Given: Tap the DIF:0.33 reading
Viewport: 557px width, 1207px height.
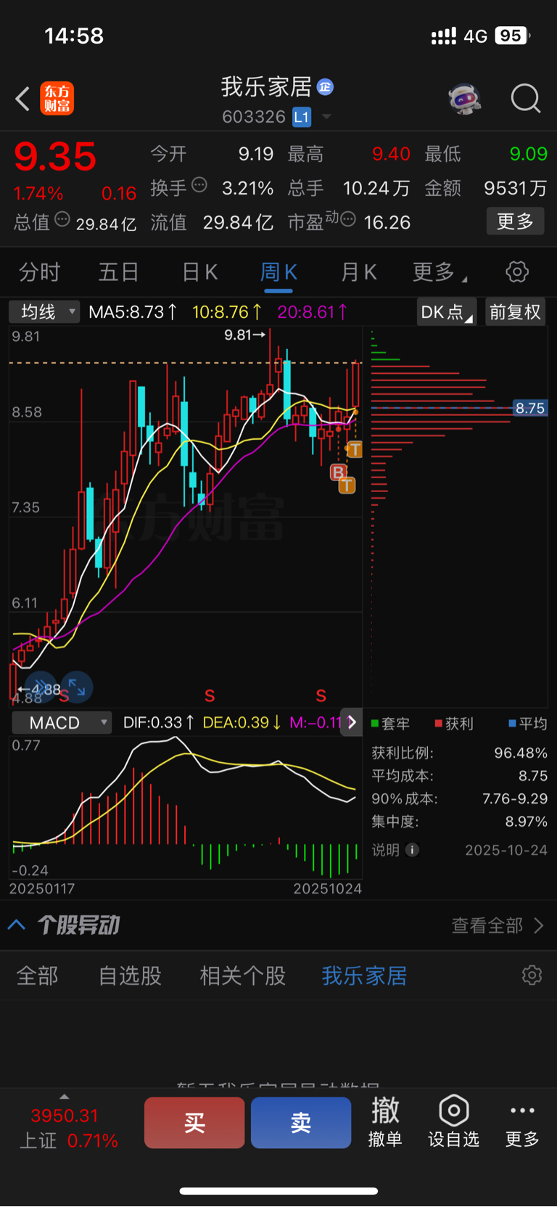Looking at the screenshot, I should tap(159, 722).
